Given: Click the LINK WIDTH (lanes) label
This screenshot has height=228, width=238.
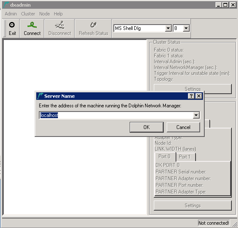Looking at the screenshot, I should click(175, 149).
